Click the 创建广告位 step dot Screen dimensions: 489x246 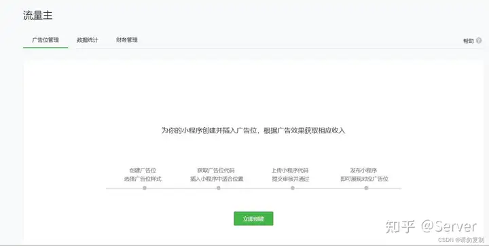tap(145, 188)
